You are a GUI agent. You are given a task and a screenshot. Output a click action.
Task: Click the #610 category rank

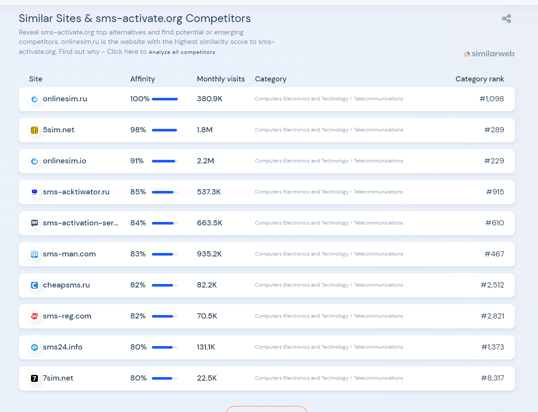click(495, 223)
